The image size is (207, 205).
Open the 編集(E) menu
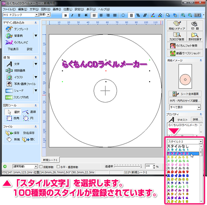pos(23,9)
